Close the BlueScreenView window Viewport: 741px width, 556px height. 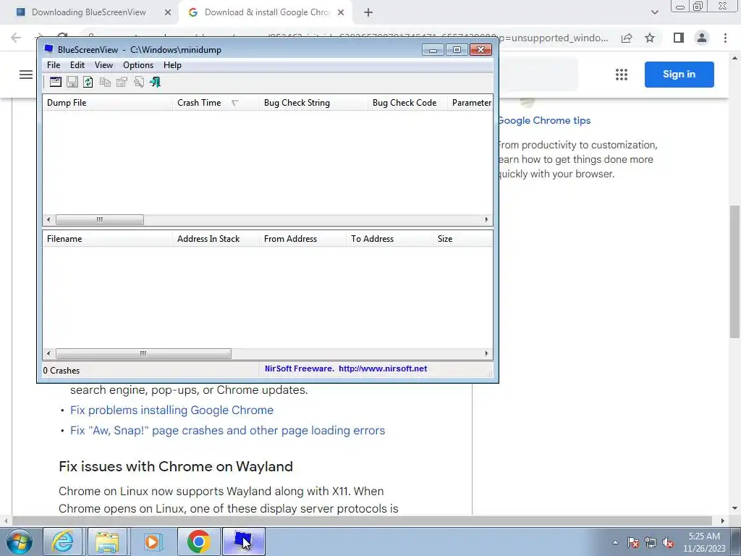[480, 50]
